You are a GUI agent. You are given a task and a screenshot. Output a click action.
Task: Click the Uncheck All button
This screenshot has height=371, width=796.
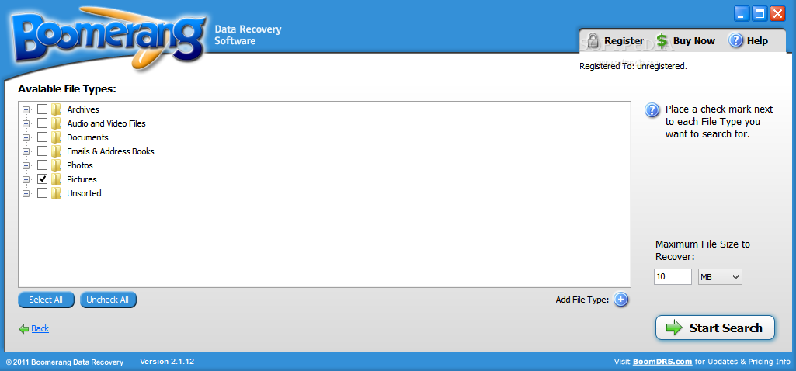(x=108, y=300)
